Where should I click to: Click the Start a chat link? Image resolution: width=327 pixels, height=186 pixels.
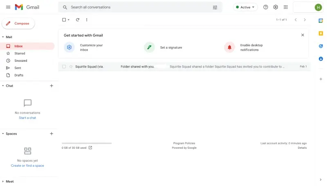pos(27,118)
